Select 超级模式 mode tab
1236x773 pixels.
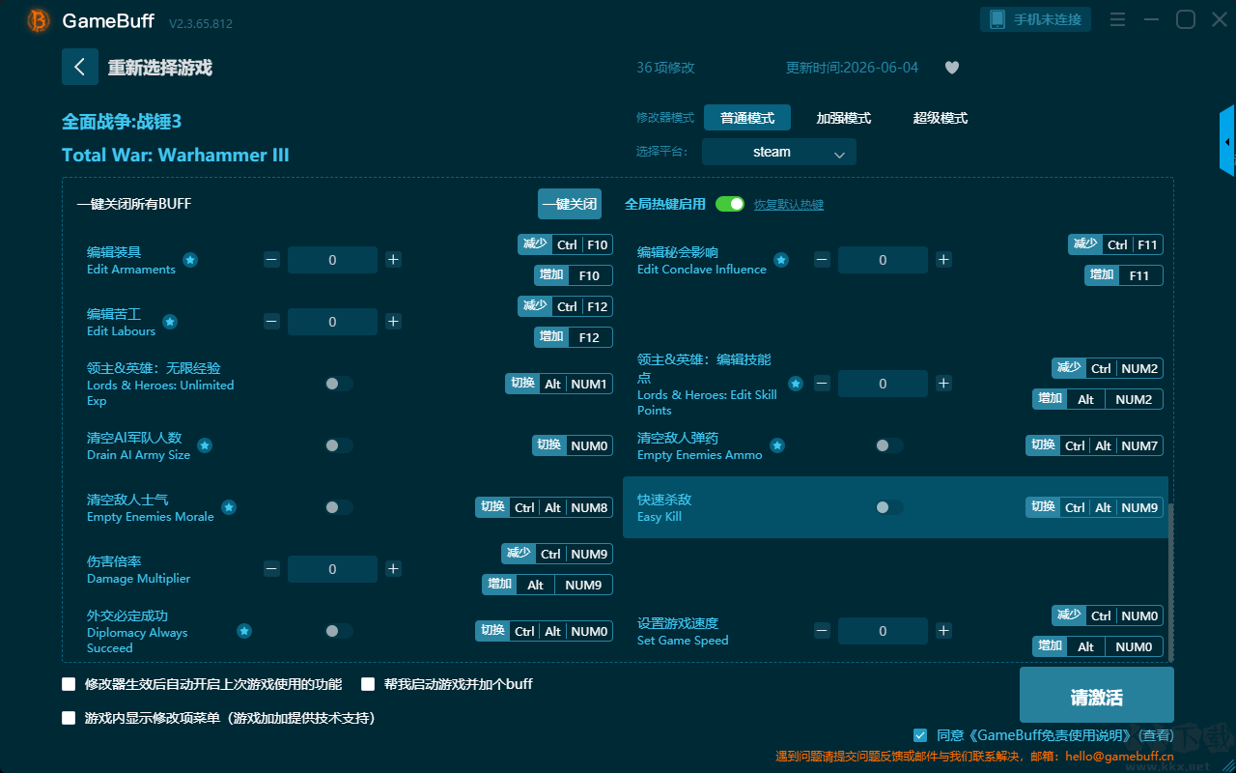[941, 118]
